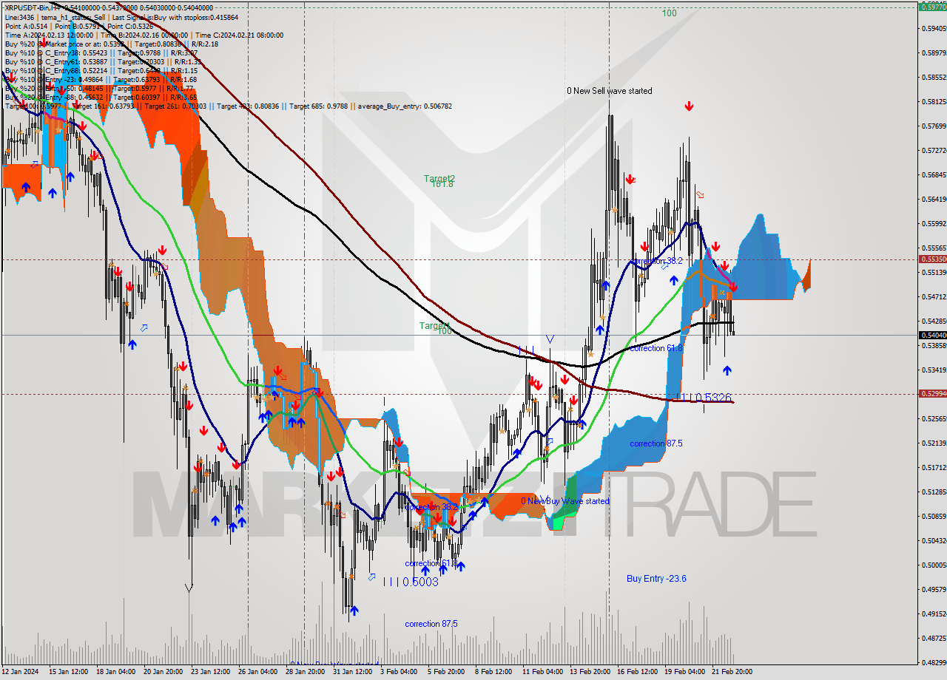Viewport: 947px width, 680px height.
Task: Click the '18 Jan 04:00' time axis label
Action: [116, 672]
